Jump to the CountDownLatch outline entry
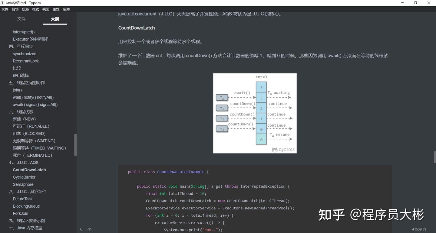Screen dimensions: 436x233 pyautogui.click(x=29, y=170)
